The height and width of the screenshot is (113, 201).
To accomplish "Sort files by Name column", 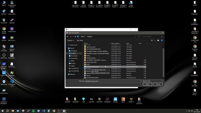I will 97,43.
